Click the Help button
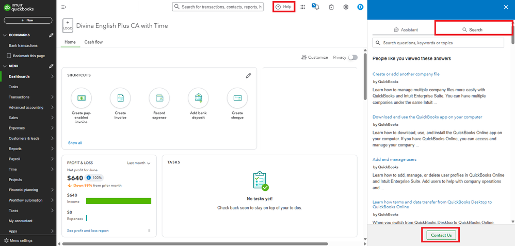The image size is (515, 246). tap(283, 7)
